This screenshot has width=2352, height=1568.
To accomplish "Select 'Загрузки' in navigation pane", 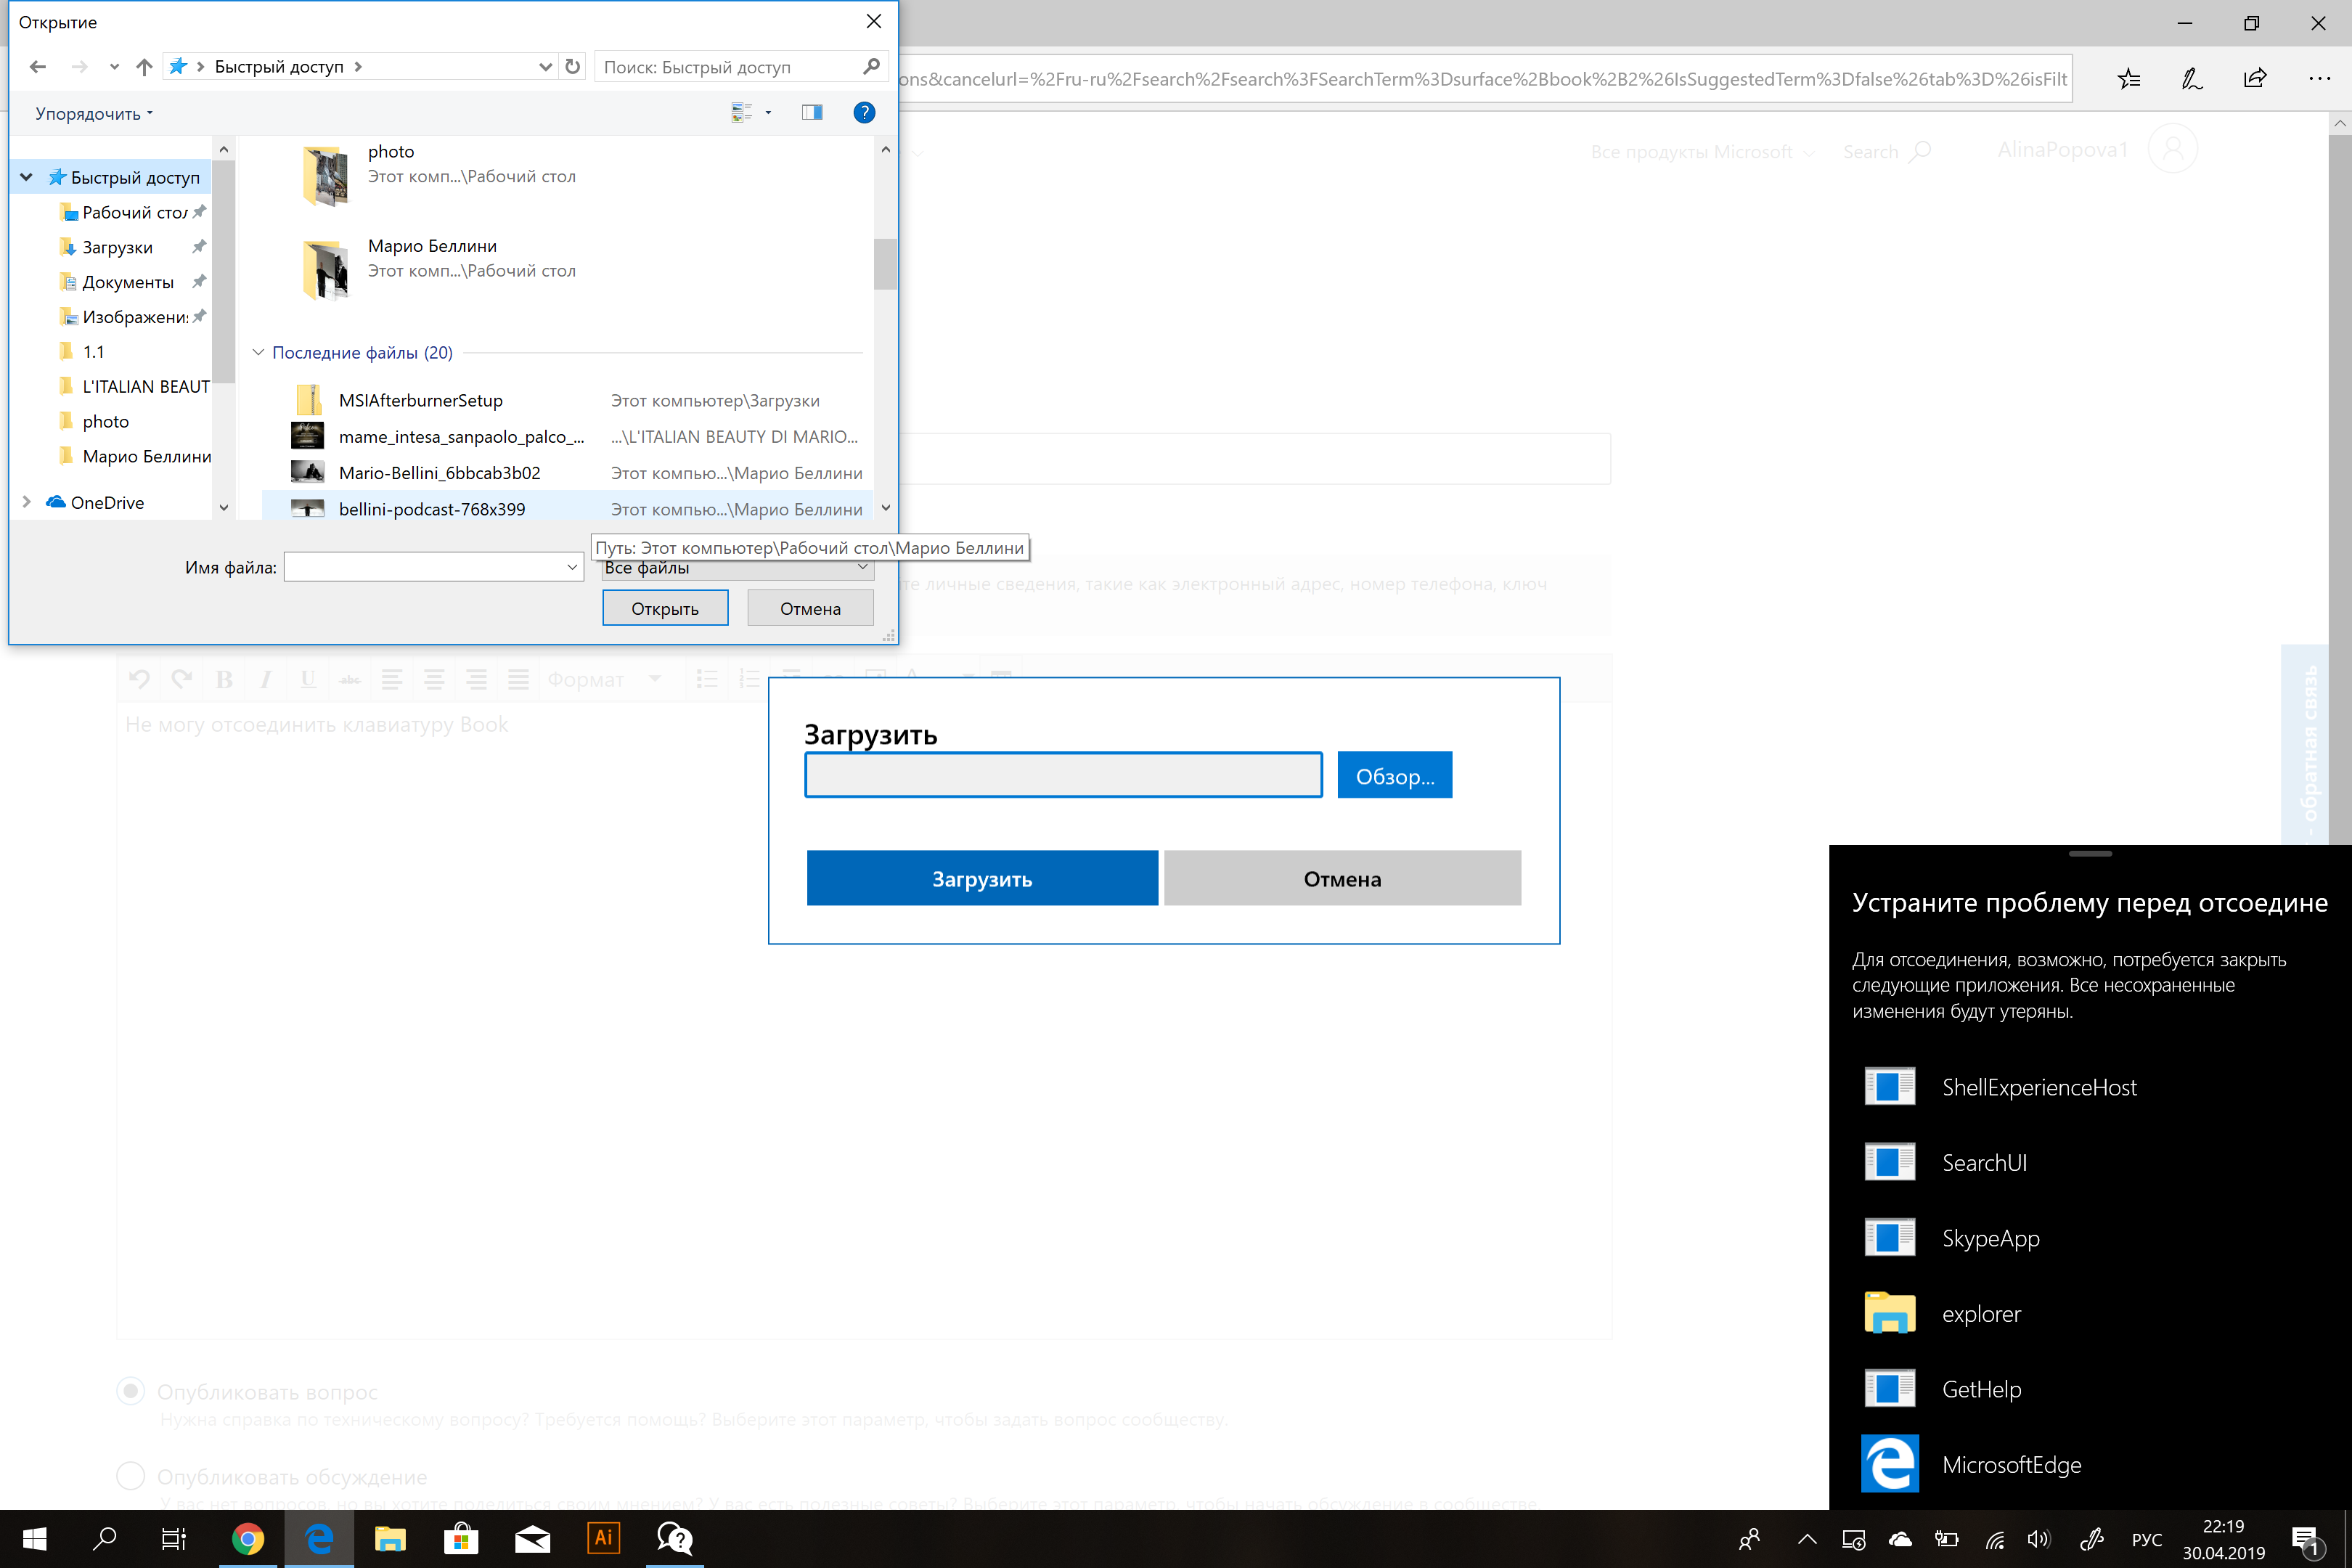I will (117, 247).
